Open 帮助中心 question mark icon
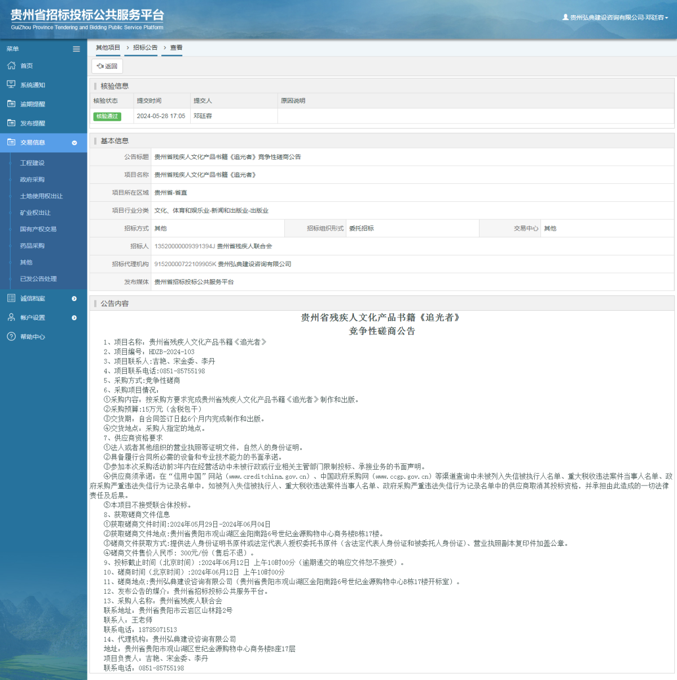This screenshot has width=677, height=680. click(x=11, y=337)
